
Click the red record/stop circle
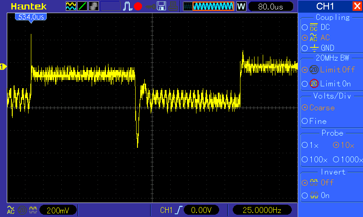pos(138,6)
